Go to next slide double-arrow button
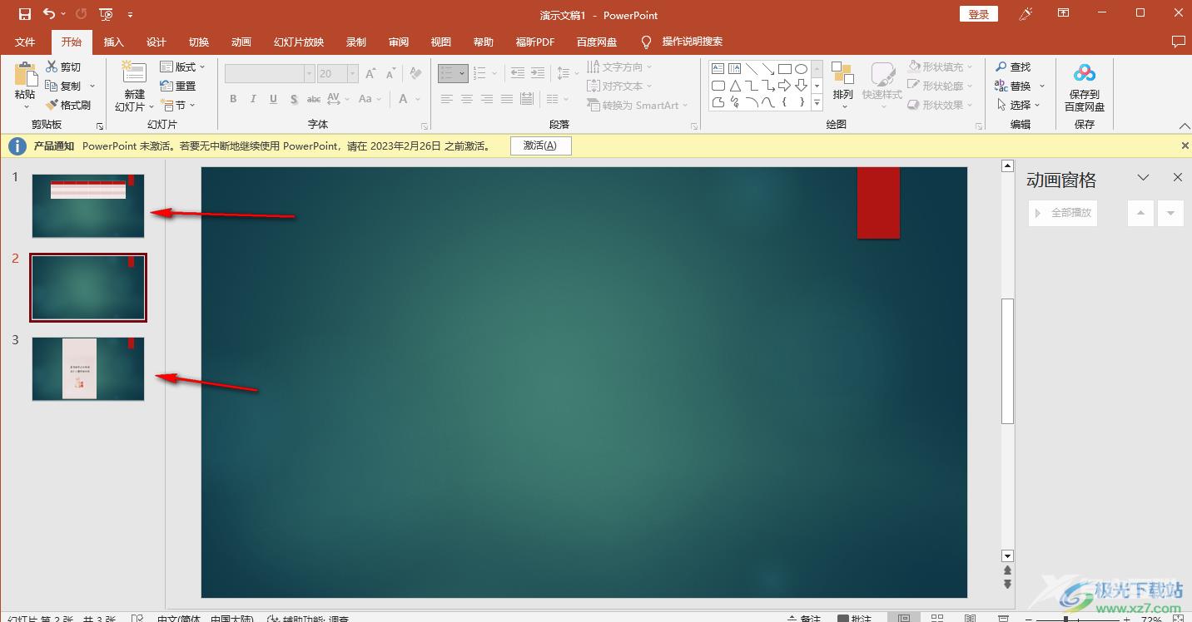The image size is (1192, 622). point(1007,584)
